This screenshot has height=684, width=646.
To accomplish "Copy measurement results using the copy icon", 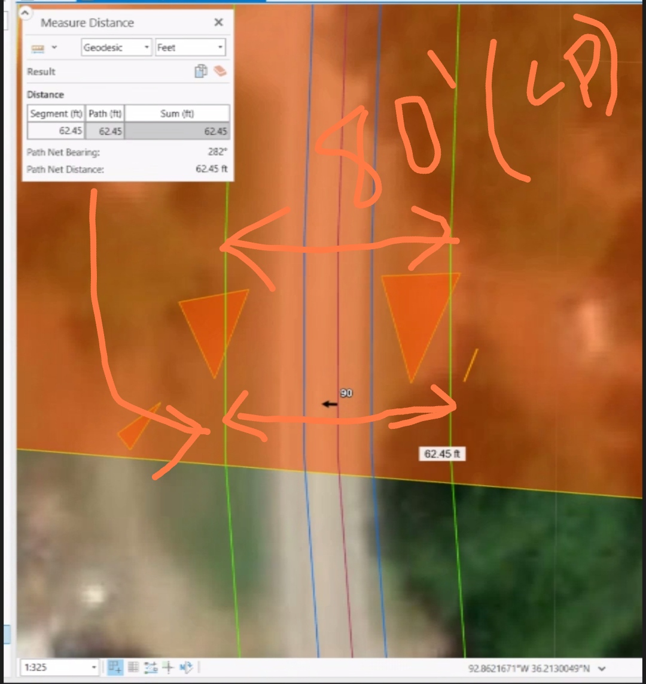I will click(202, 71).
